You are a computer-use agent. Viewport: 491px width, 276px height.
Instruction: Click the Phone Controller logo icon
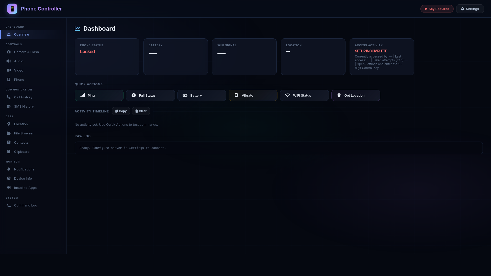point(12,9)
